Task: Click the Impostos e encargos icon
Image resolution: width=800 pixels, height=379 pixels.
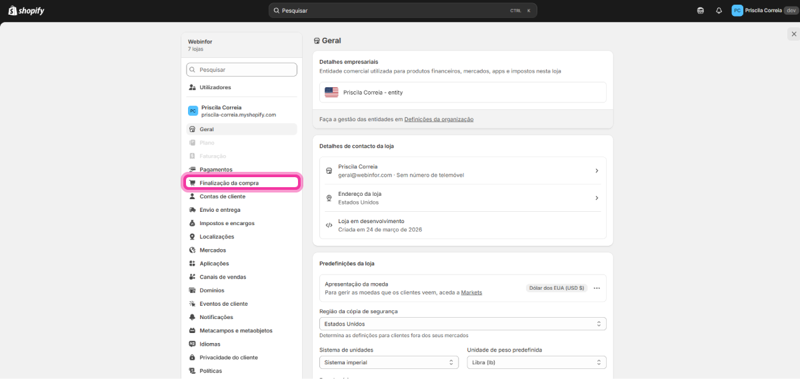Action: point(192,223)
